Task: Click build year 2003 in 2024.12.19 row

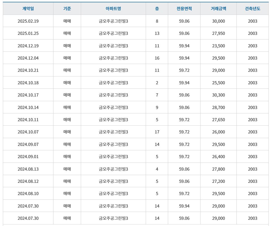Action: click(x=253, y=46)
